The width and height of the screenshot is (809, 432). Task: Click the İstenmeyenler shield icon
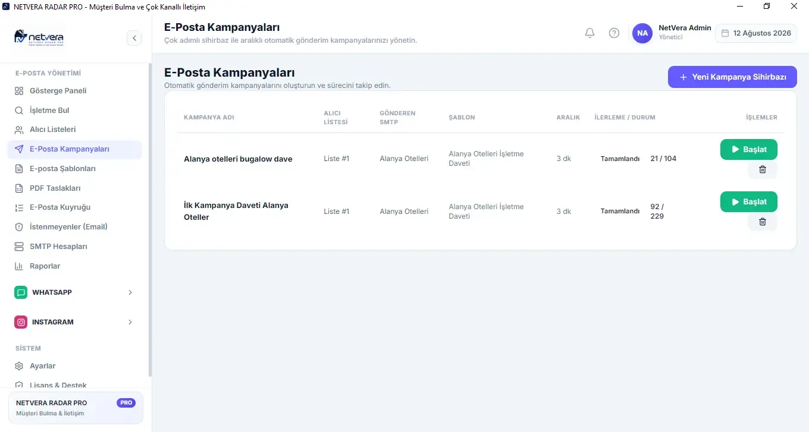tap(18, 227)
